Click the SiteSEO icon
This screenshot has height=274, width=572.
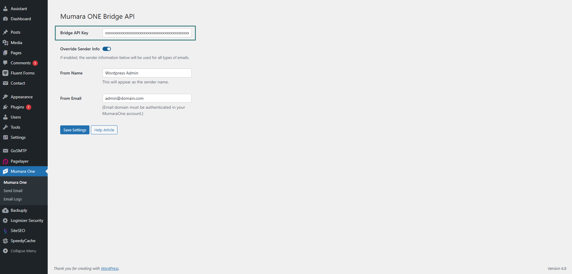[5, 231]
